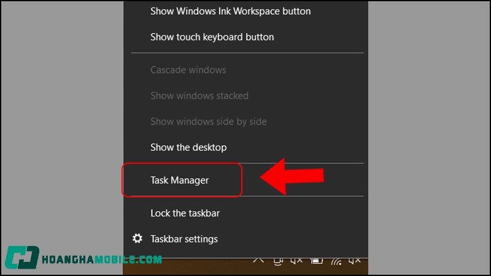The height and width of the screenshot is (276, 491).
Task: Click the muted speaker icon left of battery
Action: 297,261
